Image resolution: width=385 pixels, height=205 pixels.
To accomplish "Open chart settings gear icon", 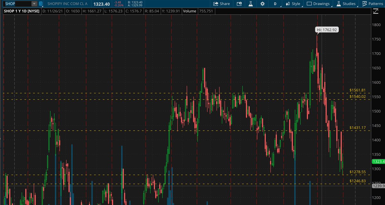I will (x=262, y=4).
